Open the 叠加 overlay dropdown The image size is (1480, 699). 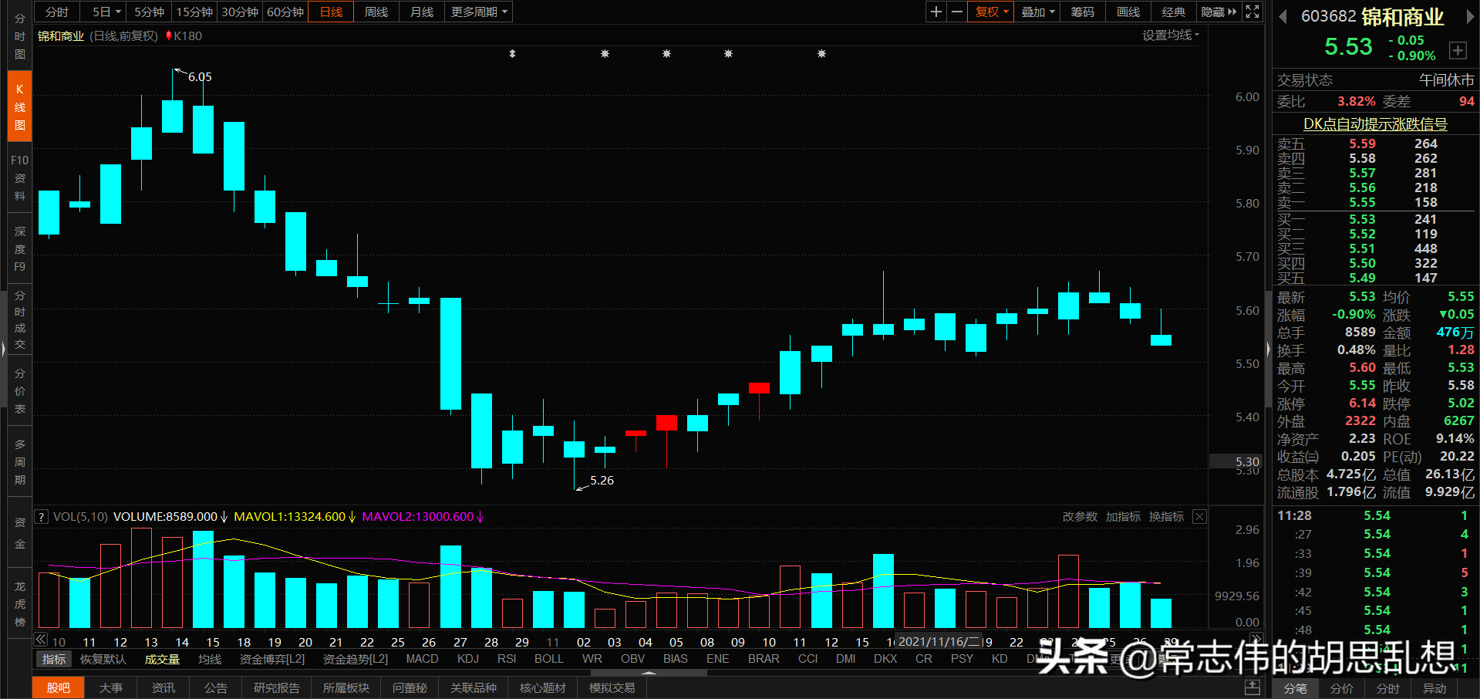(x=1037, y=12)
